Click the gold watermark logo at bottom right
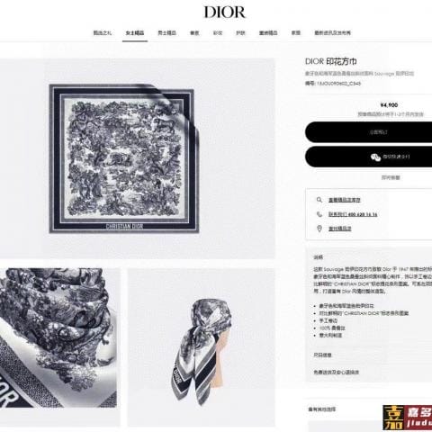This screenshot has height=432, width=432. pyautogui.click(x=407, y=418)
